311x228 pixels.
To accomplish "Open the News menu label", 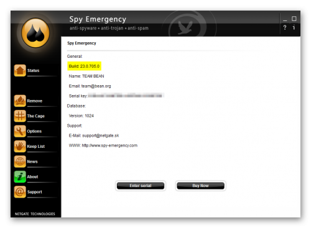I will [x=32, y=162].
